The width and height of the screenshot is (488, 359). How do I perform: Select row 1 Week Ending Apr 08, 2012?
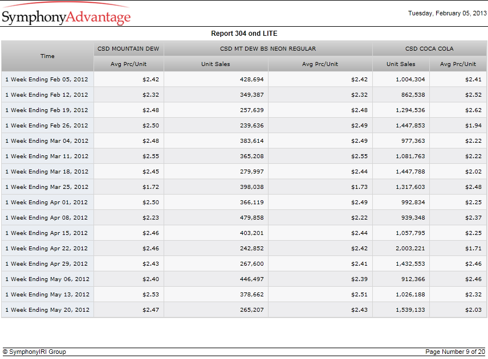pyautogui.click(x=244, y=218)
